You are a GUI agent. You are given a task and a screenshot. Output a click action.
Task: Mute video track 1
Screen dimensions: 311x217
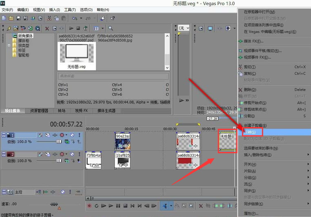[72, 135]
